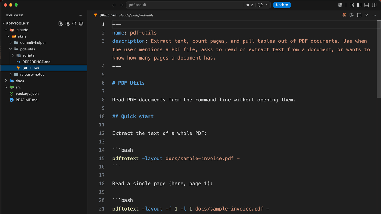This screenshot has height=214, width=381.
Task: Click the '# PDF Utils' heading text
Action: [129, 83]
